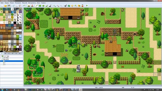The width and height of the screenshot is (162, 91).
Task: Open the Масштаб menu
Action: 25,3
